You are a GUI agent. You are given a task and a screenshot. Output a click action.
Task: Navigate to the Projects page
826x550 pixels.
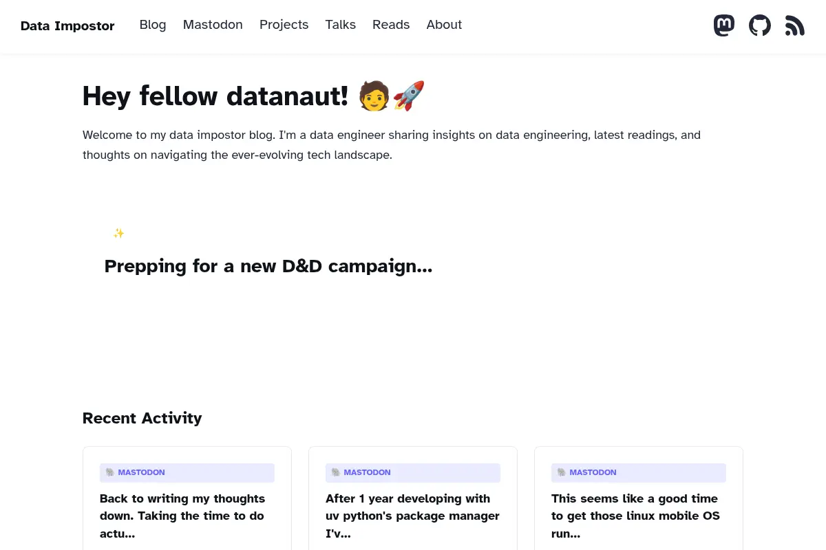tap(284, 25)
